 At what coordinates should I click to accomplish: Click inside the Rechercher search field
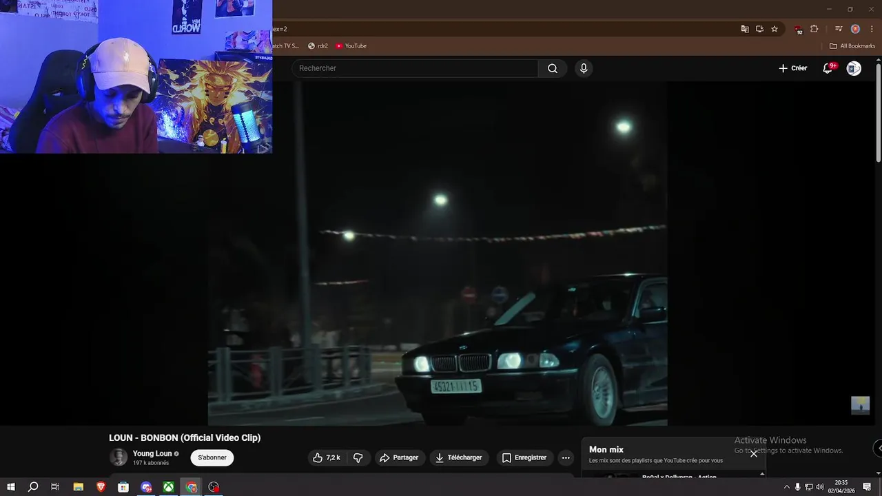coord(415,68)
